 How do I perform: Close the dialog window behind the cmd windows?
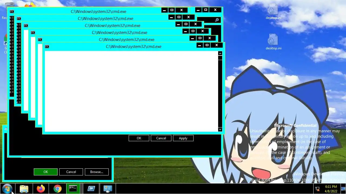coord(215,10)
